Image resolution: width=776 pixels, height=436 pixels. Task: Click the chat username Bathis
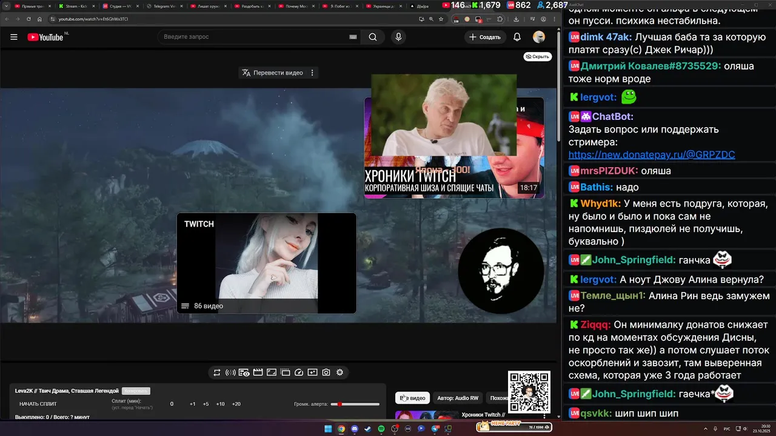coord(597,187)
